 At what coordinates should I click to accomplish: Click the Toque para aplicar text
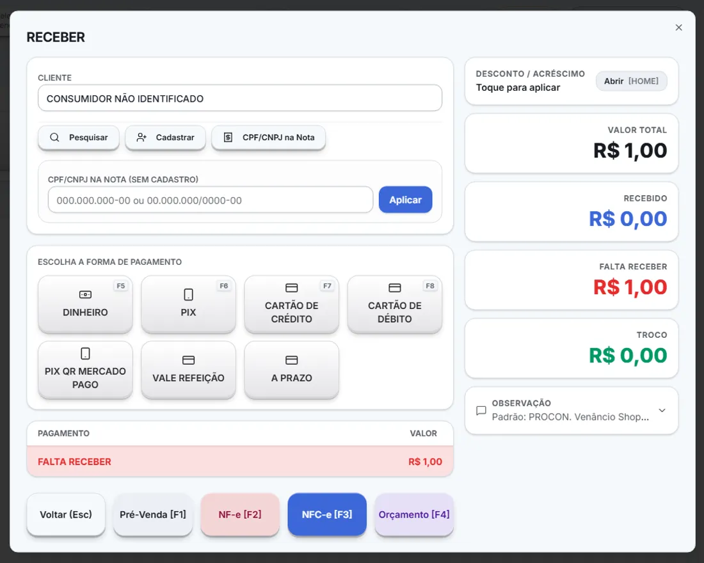tap(518, 88)
